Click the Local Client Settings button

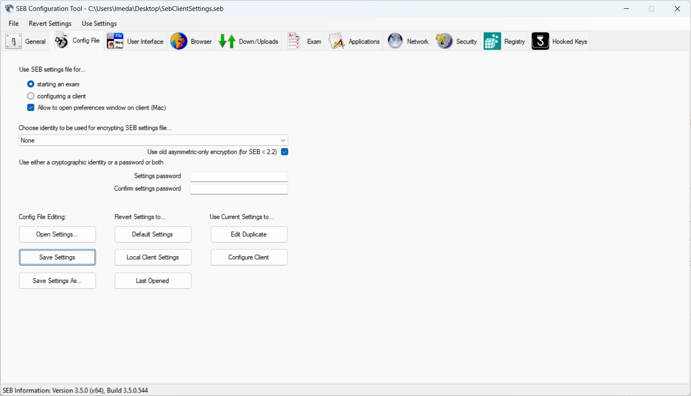(x=153, y=257)
